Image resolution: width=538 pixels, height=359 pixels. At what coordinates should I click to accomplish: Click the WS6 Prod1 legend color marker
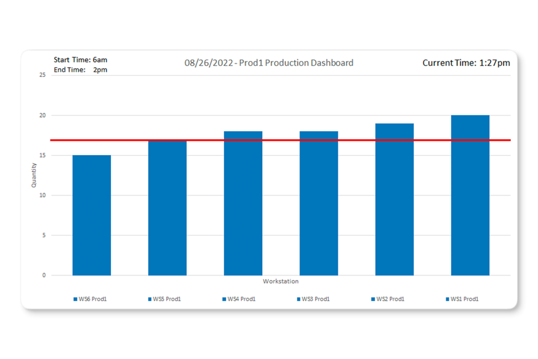76,299
